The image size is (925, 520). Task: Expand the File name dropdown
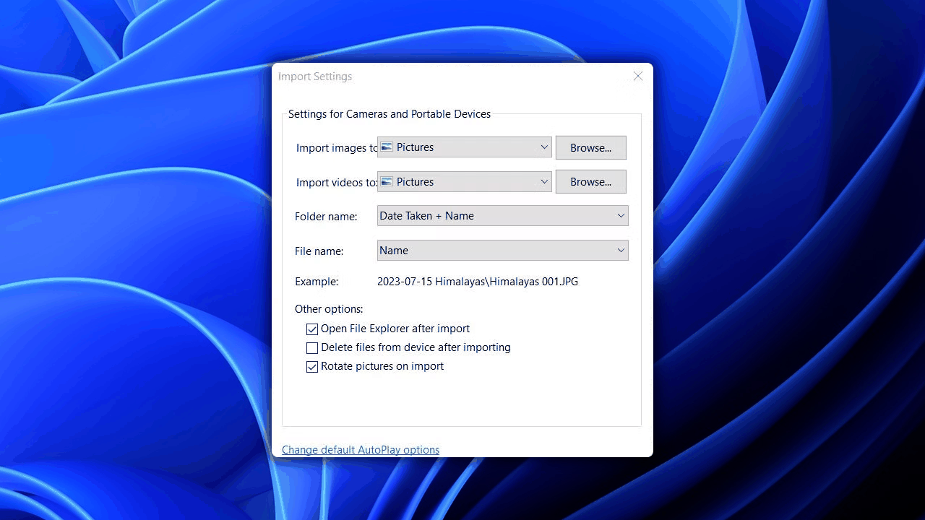(x=502, y=251)
